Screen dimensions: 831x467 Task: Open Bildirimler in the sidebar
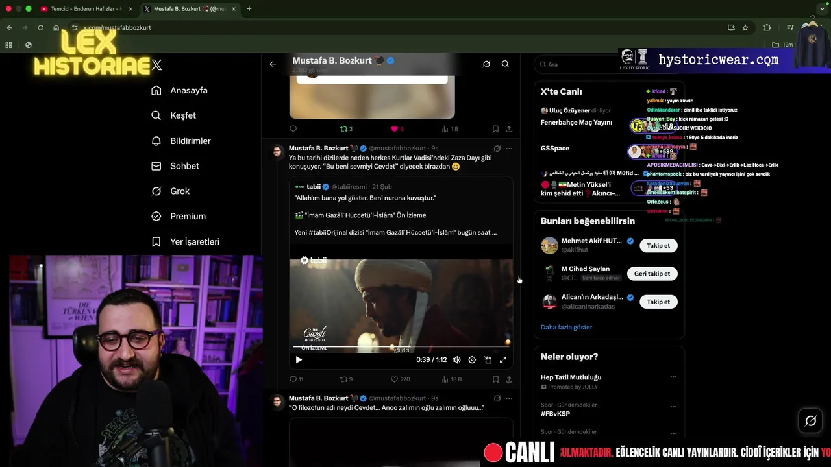click(180, 141)
